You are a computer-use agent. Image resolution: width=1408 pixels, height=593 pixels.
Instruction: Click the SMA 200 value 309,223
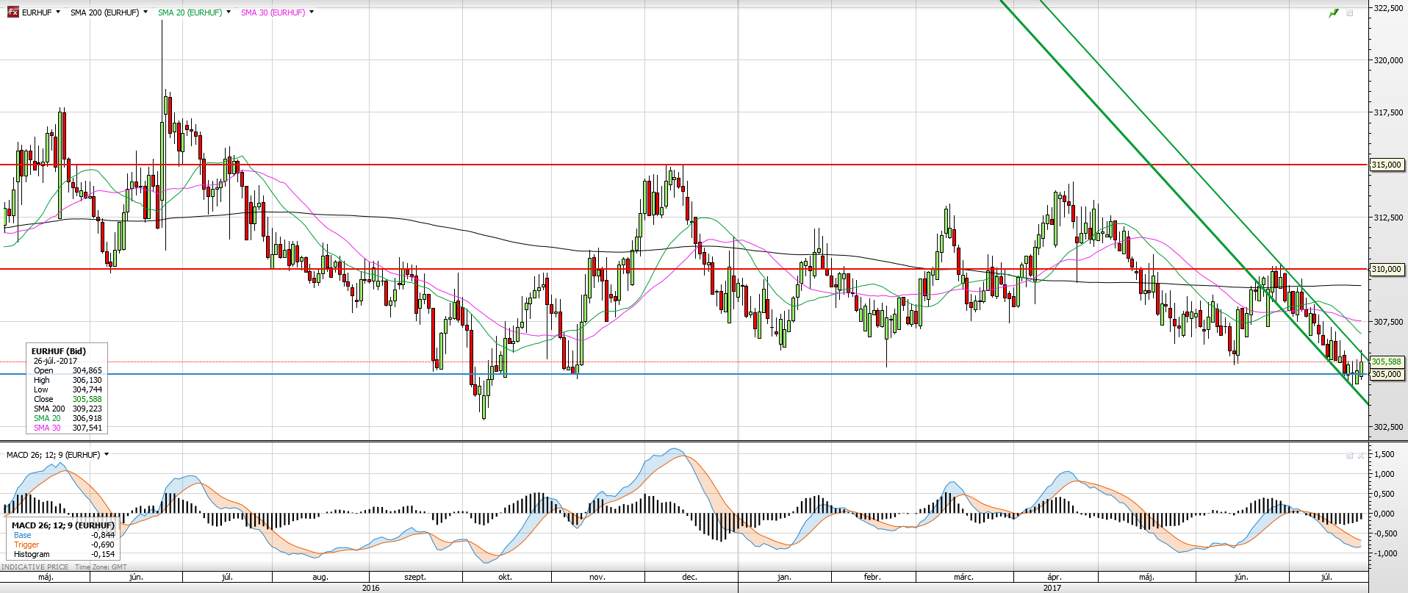(87, 409)
